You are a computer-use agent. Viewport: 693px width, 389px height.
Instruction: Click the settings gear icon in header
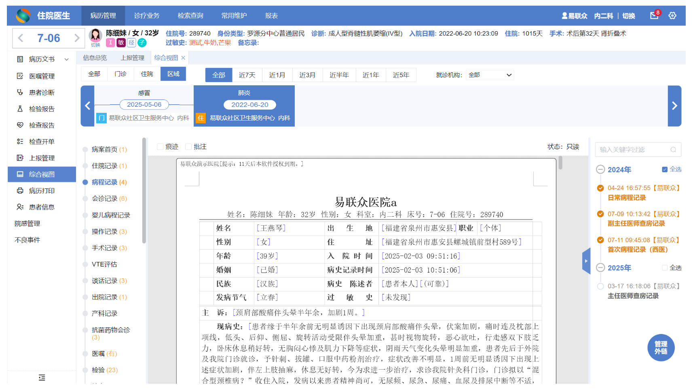point(672,15)
